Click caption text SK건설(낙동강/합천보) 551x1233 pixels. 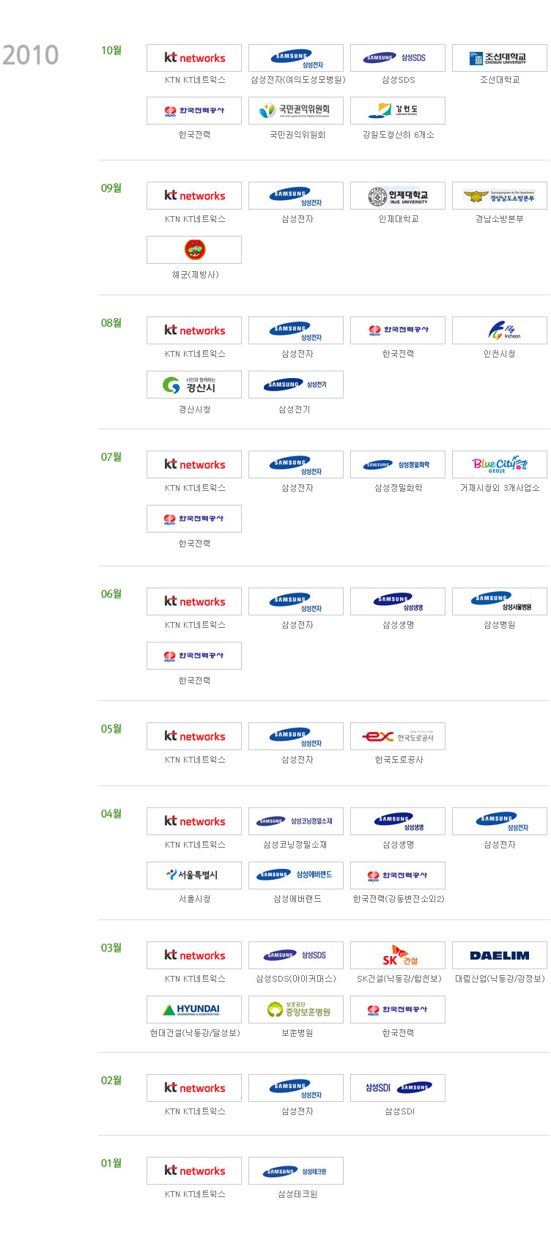(x=399, y=979)
